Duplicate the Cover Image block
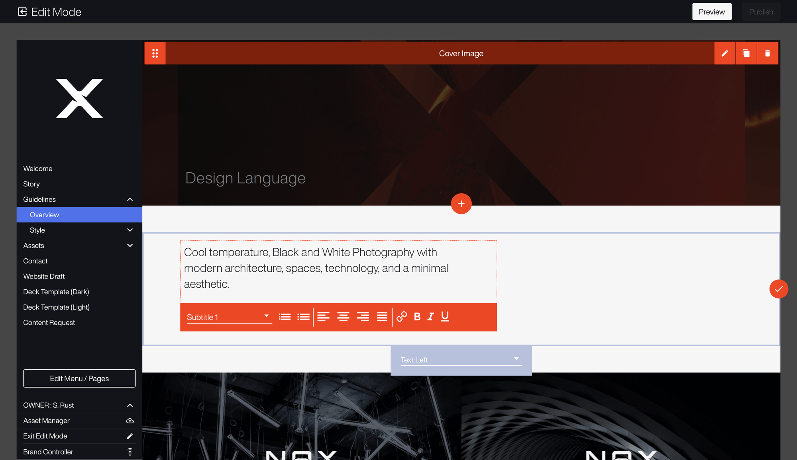797x460 pixels. (x=746, y=53)
